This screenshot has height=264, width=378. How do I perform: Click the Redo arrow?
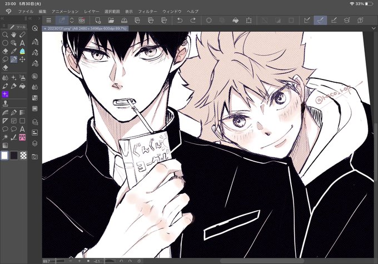193,20
